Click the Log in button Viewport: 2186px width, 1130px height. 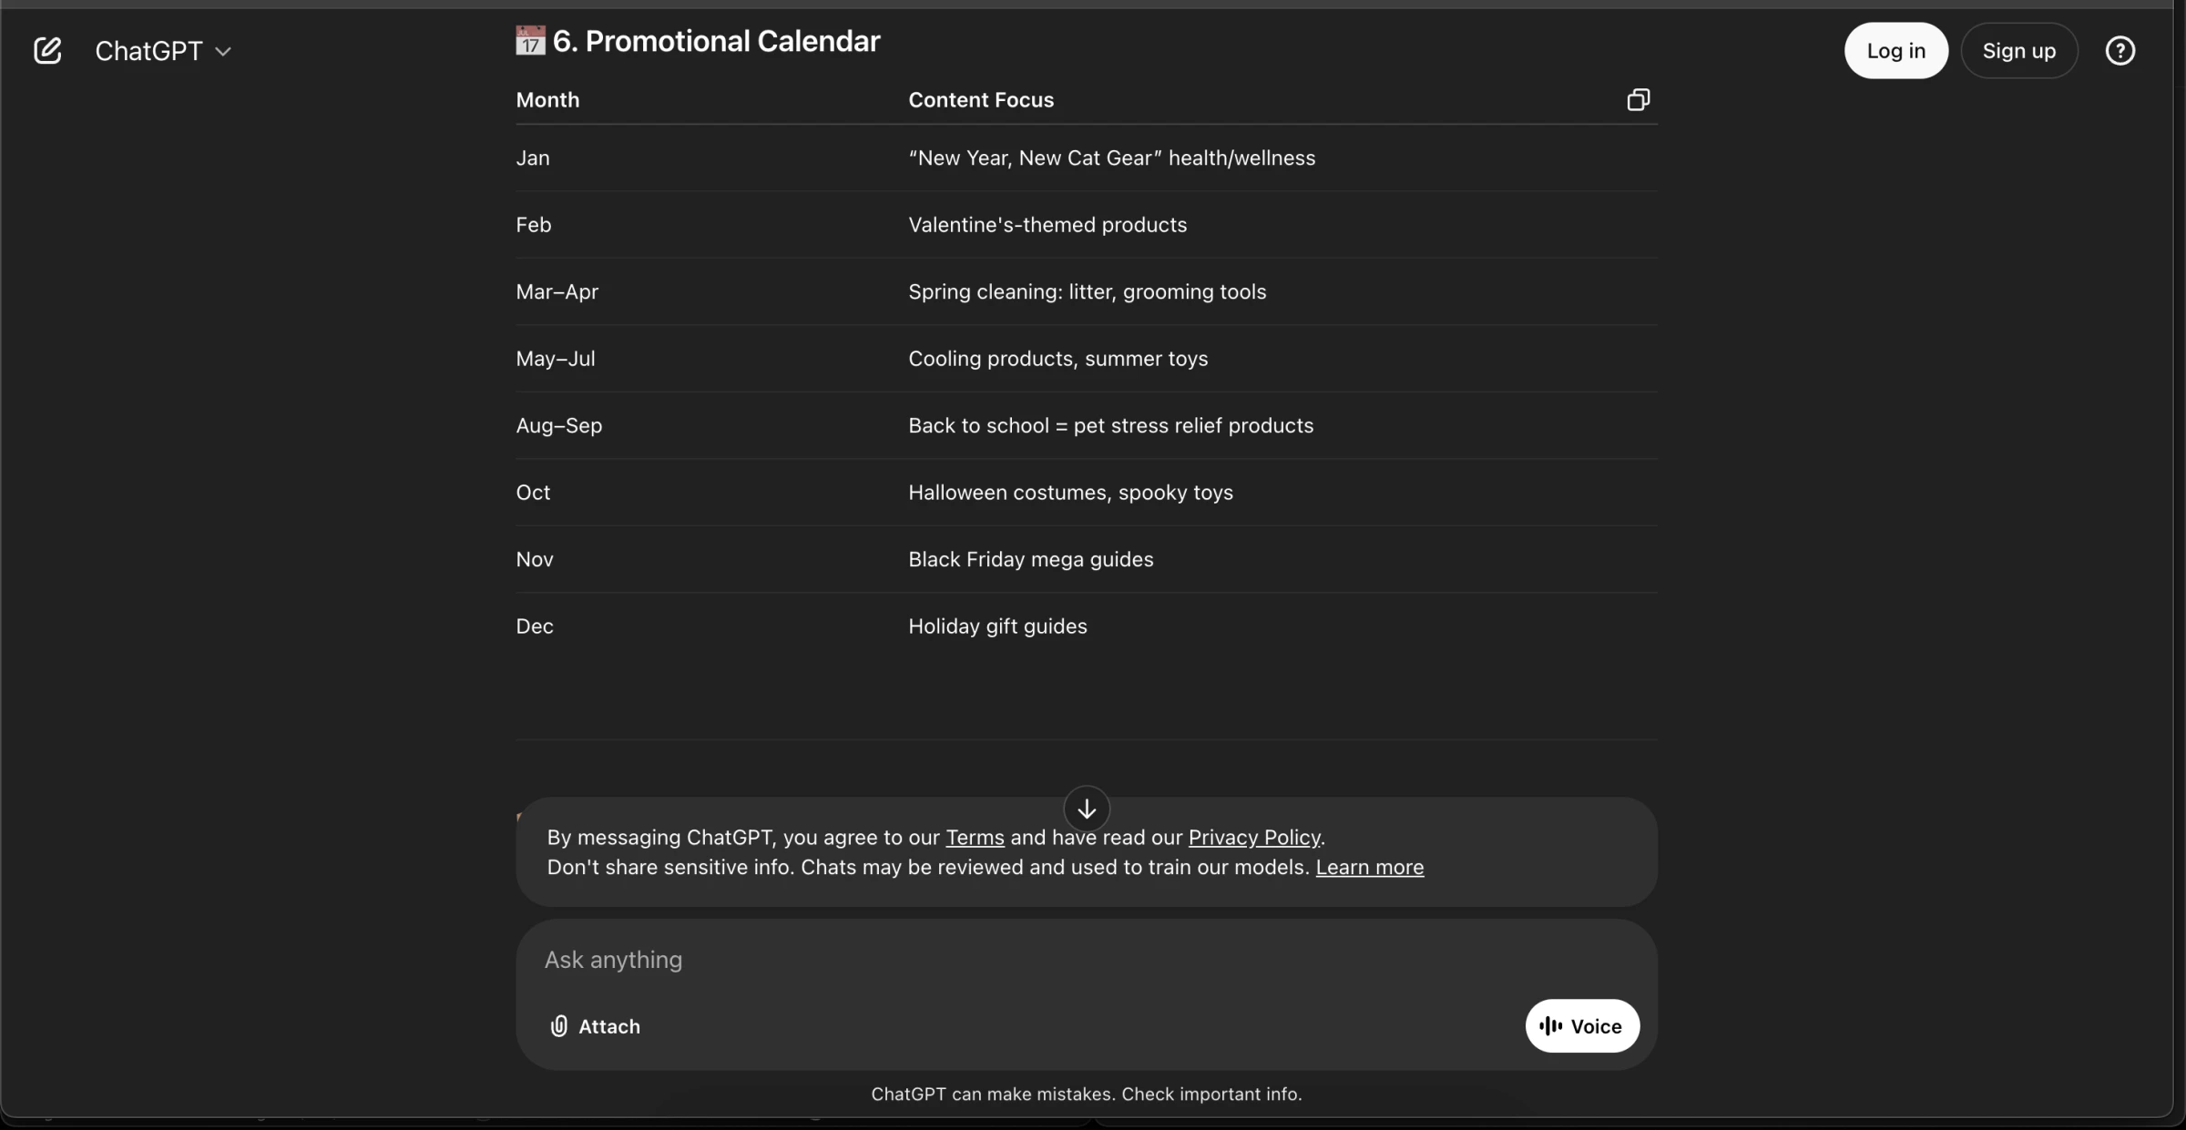click(x=1895, y=50)
